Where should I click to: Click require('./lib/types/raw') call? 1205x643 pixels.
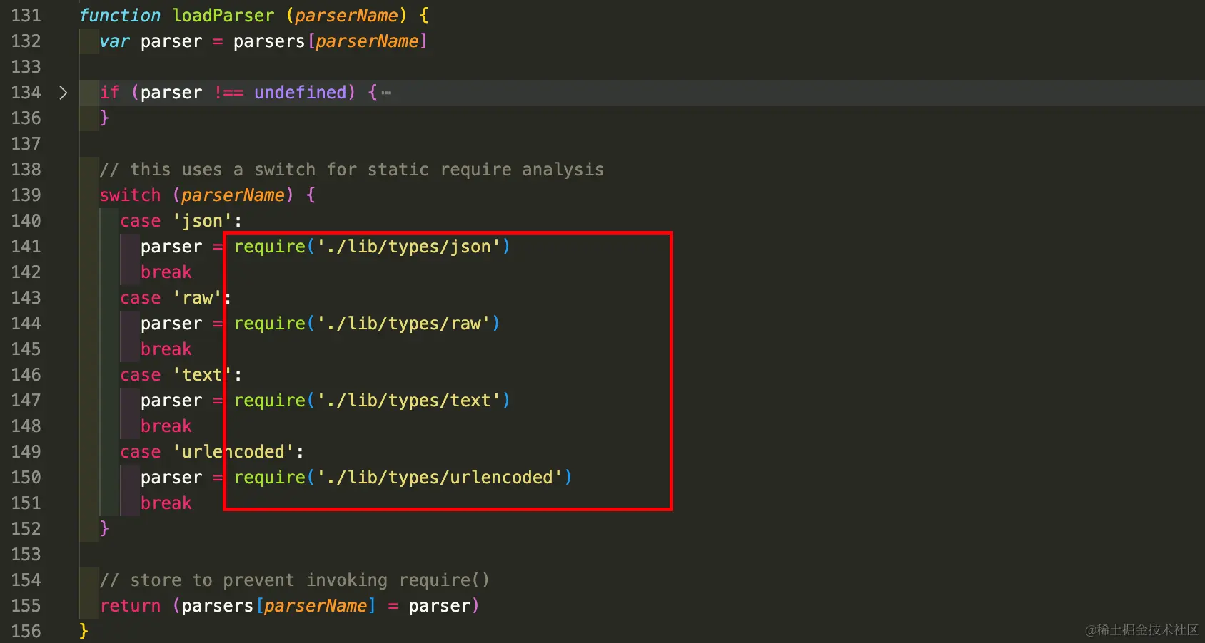click(367, 324)
